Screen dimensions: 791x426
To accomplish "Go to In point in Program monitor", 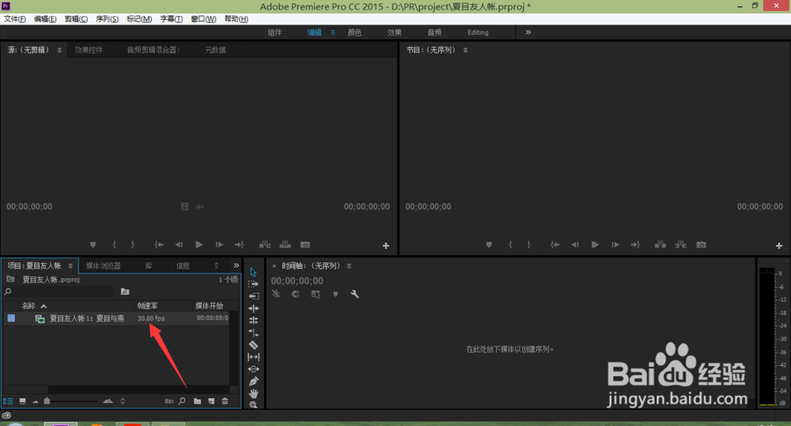I will click(x=555, y=244).
